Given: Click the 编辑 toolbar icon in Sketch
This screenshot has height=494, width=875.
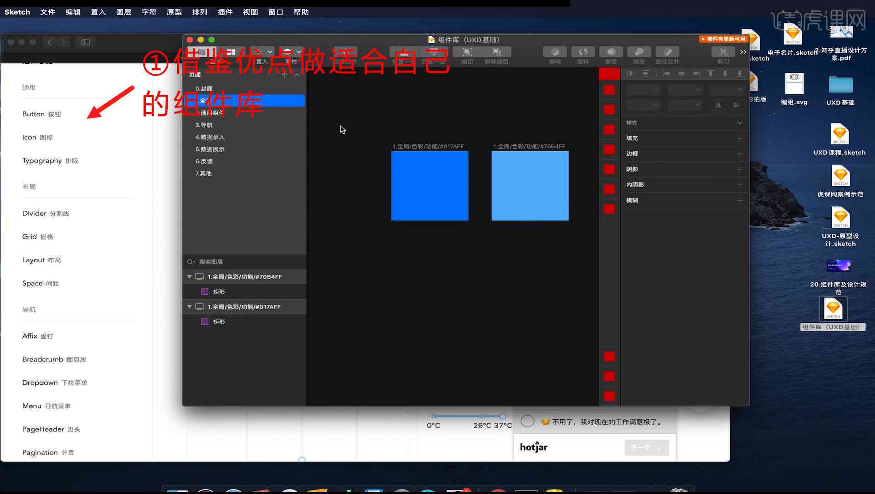Looking at the screenshot, I should click(555, 52).
